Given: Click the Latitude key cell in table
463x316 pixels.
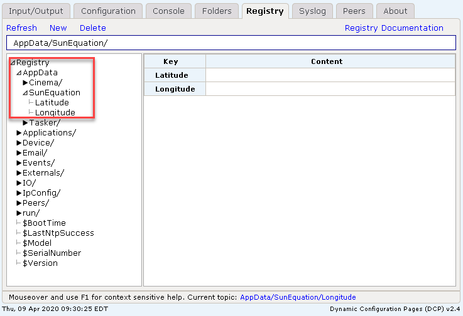Looking at the screenshot, I should (175, 75).
